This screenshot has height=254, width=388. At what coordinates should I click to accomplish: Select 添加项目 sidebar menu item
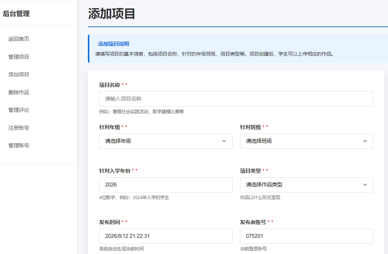(19, 75)
